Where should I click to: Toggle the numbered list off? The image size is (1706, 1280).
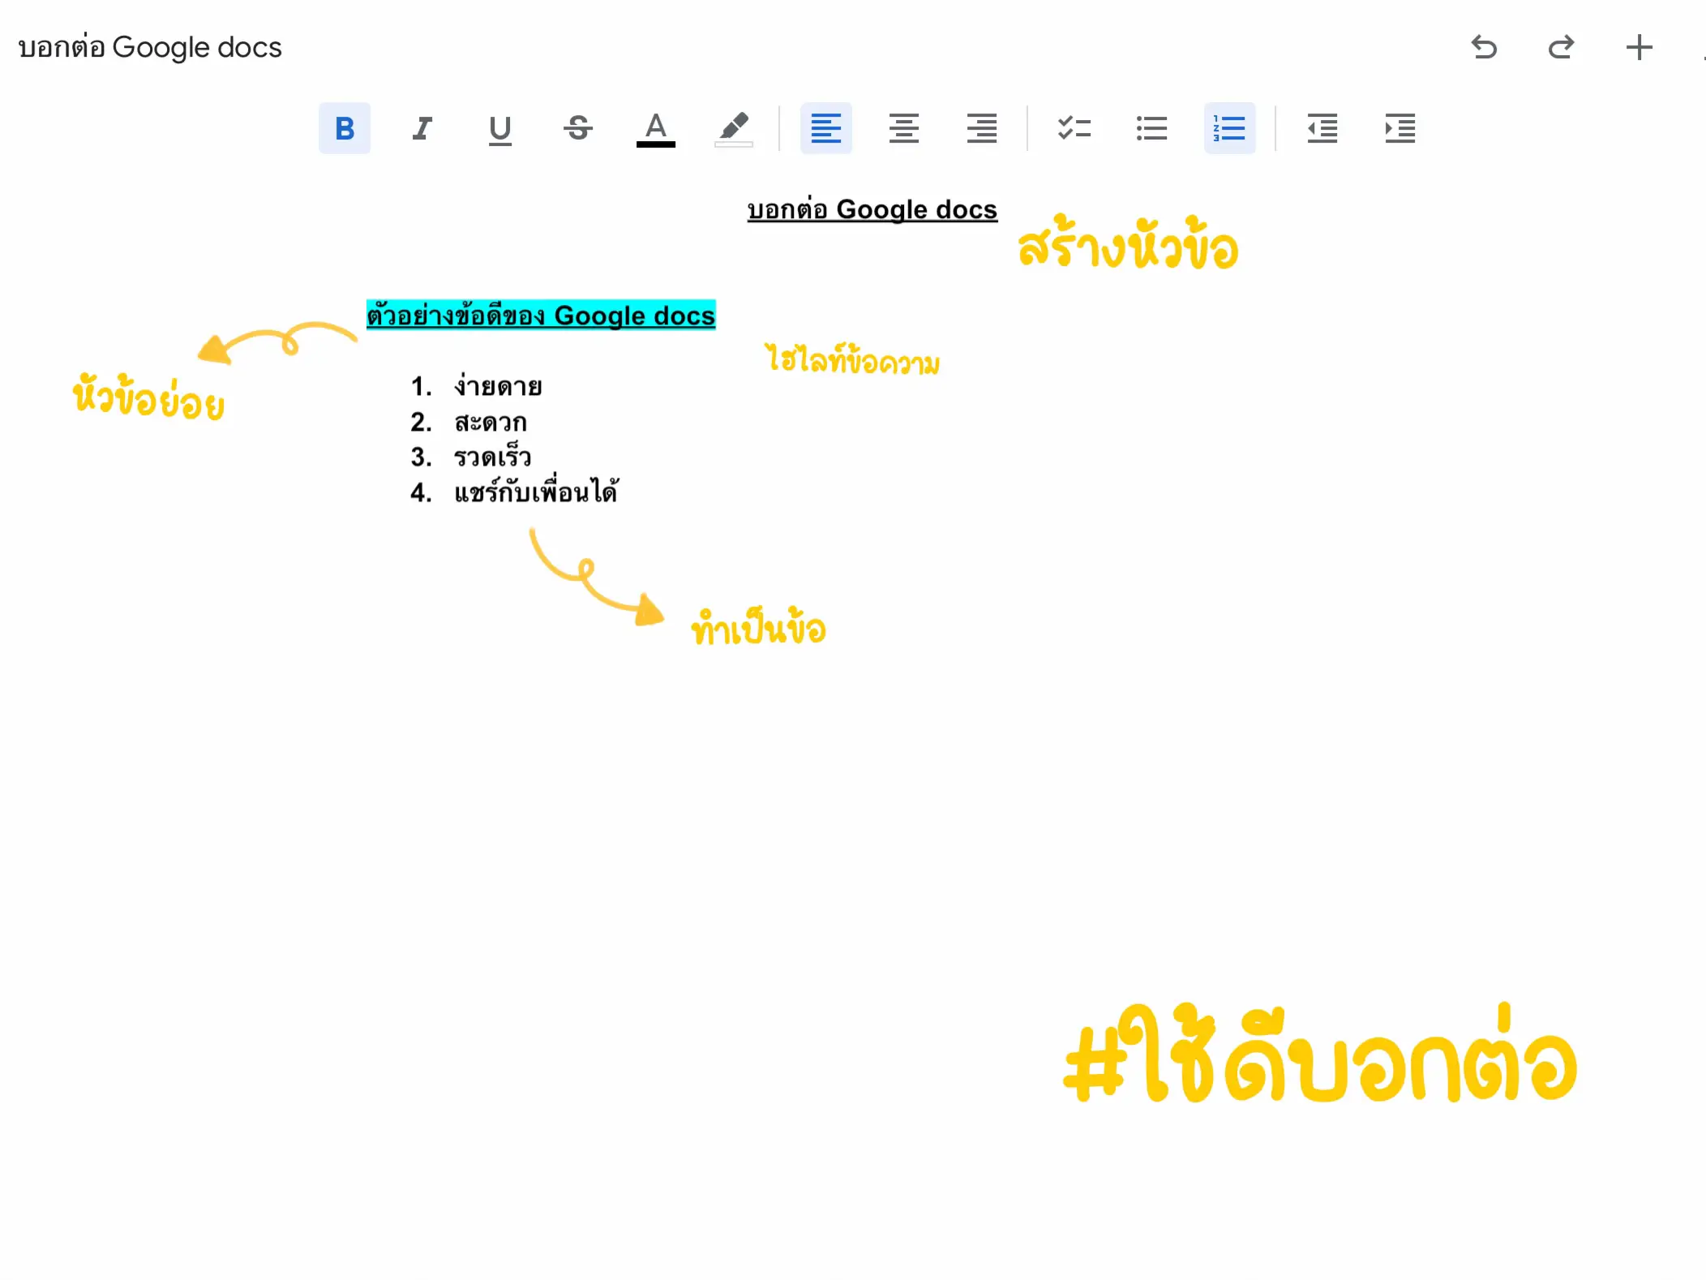pyautogui.click(x=1228, y=128)
